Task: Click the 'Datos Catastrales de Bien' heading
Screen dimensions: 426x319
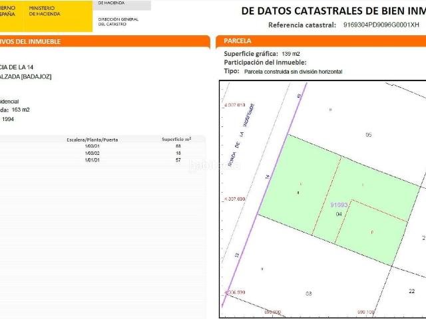Action: [333, 11]
